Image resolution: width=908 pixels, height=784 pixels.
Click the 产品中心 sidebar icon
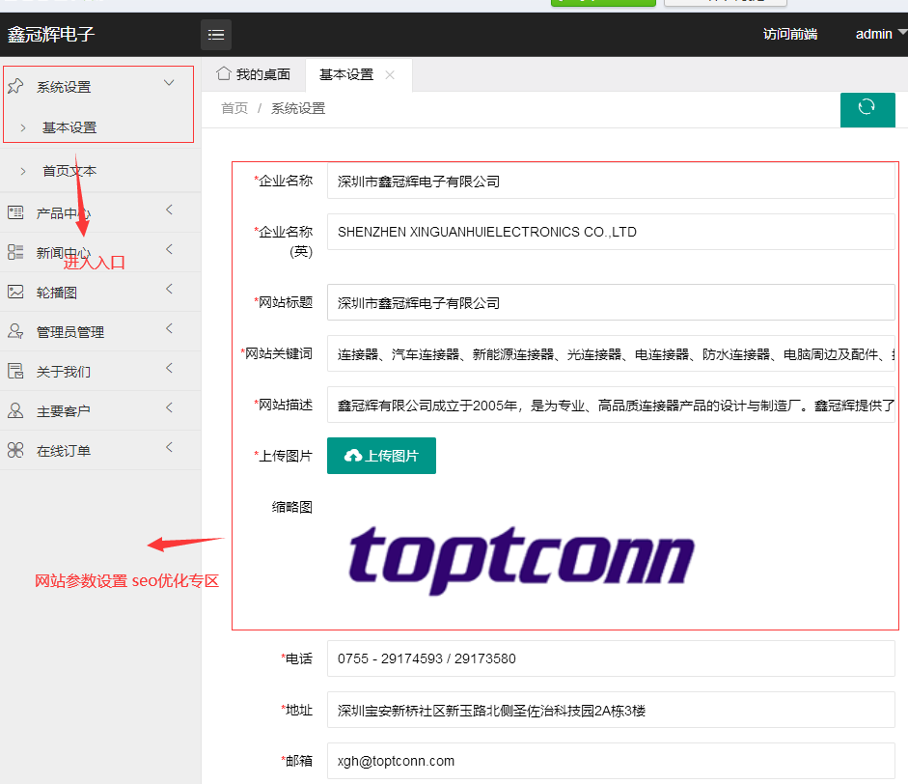(x=15, y=212)
